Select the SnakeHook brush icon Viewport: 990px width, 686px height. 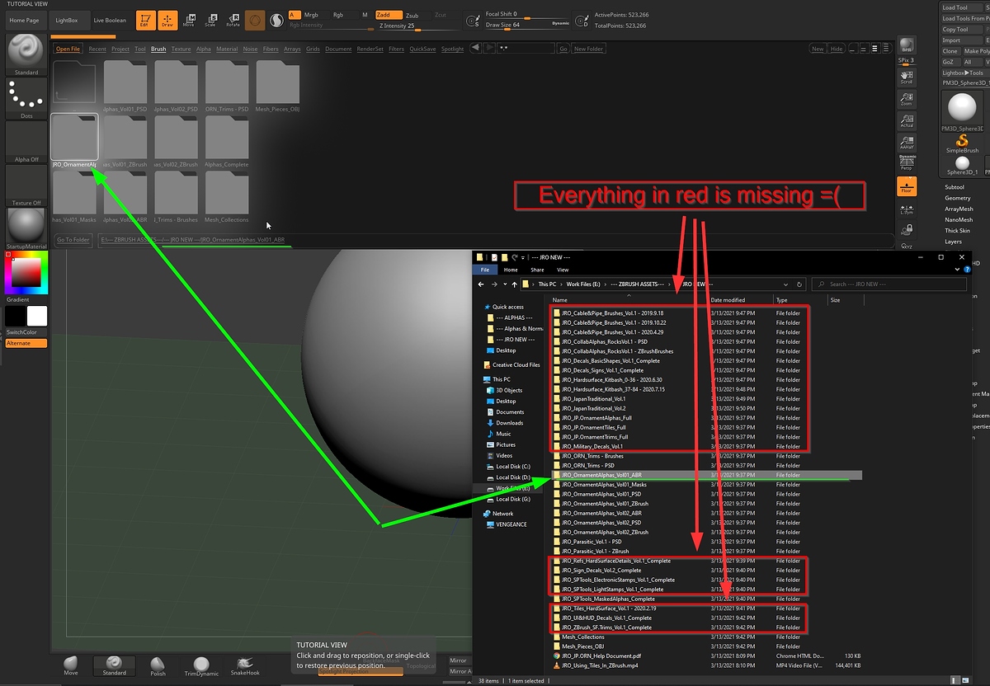point(246,666)
